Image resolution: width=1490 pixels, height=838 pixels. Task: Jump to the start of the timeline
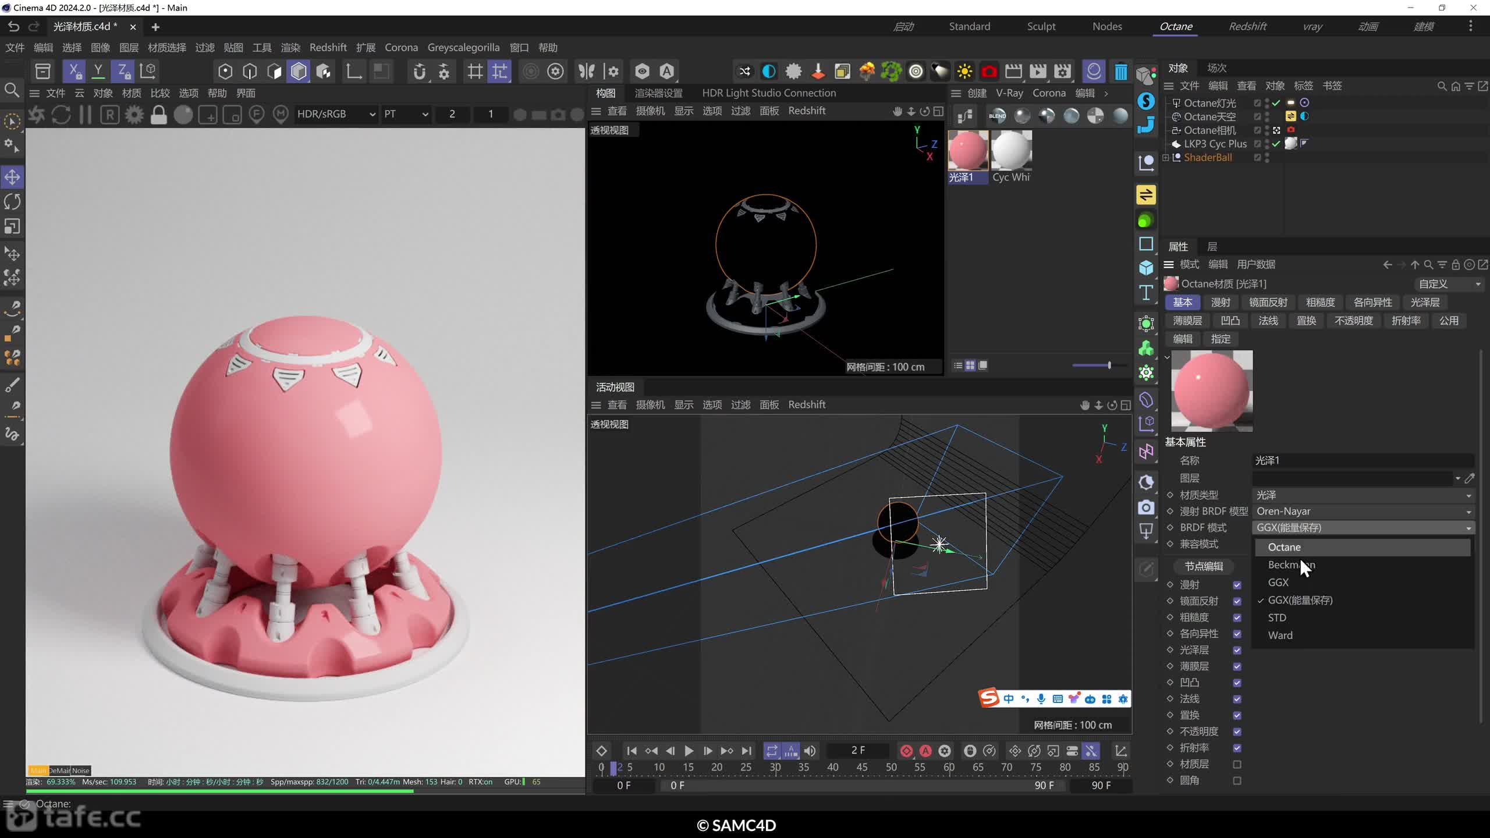coord(632,751)
